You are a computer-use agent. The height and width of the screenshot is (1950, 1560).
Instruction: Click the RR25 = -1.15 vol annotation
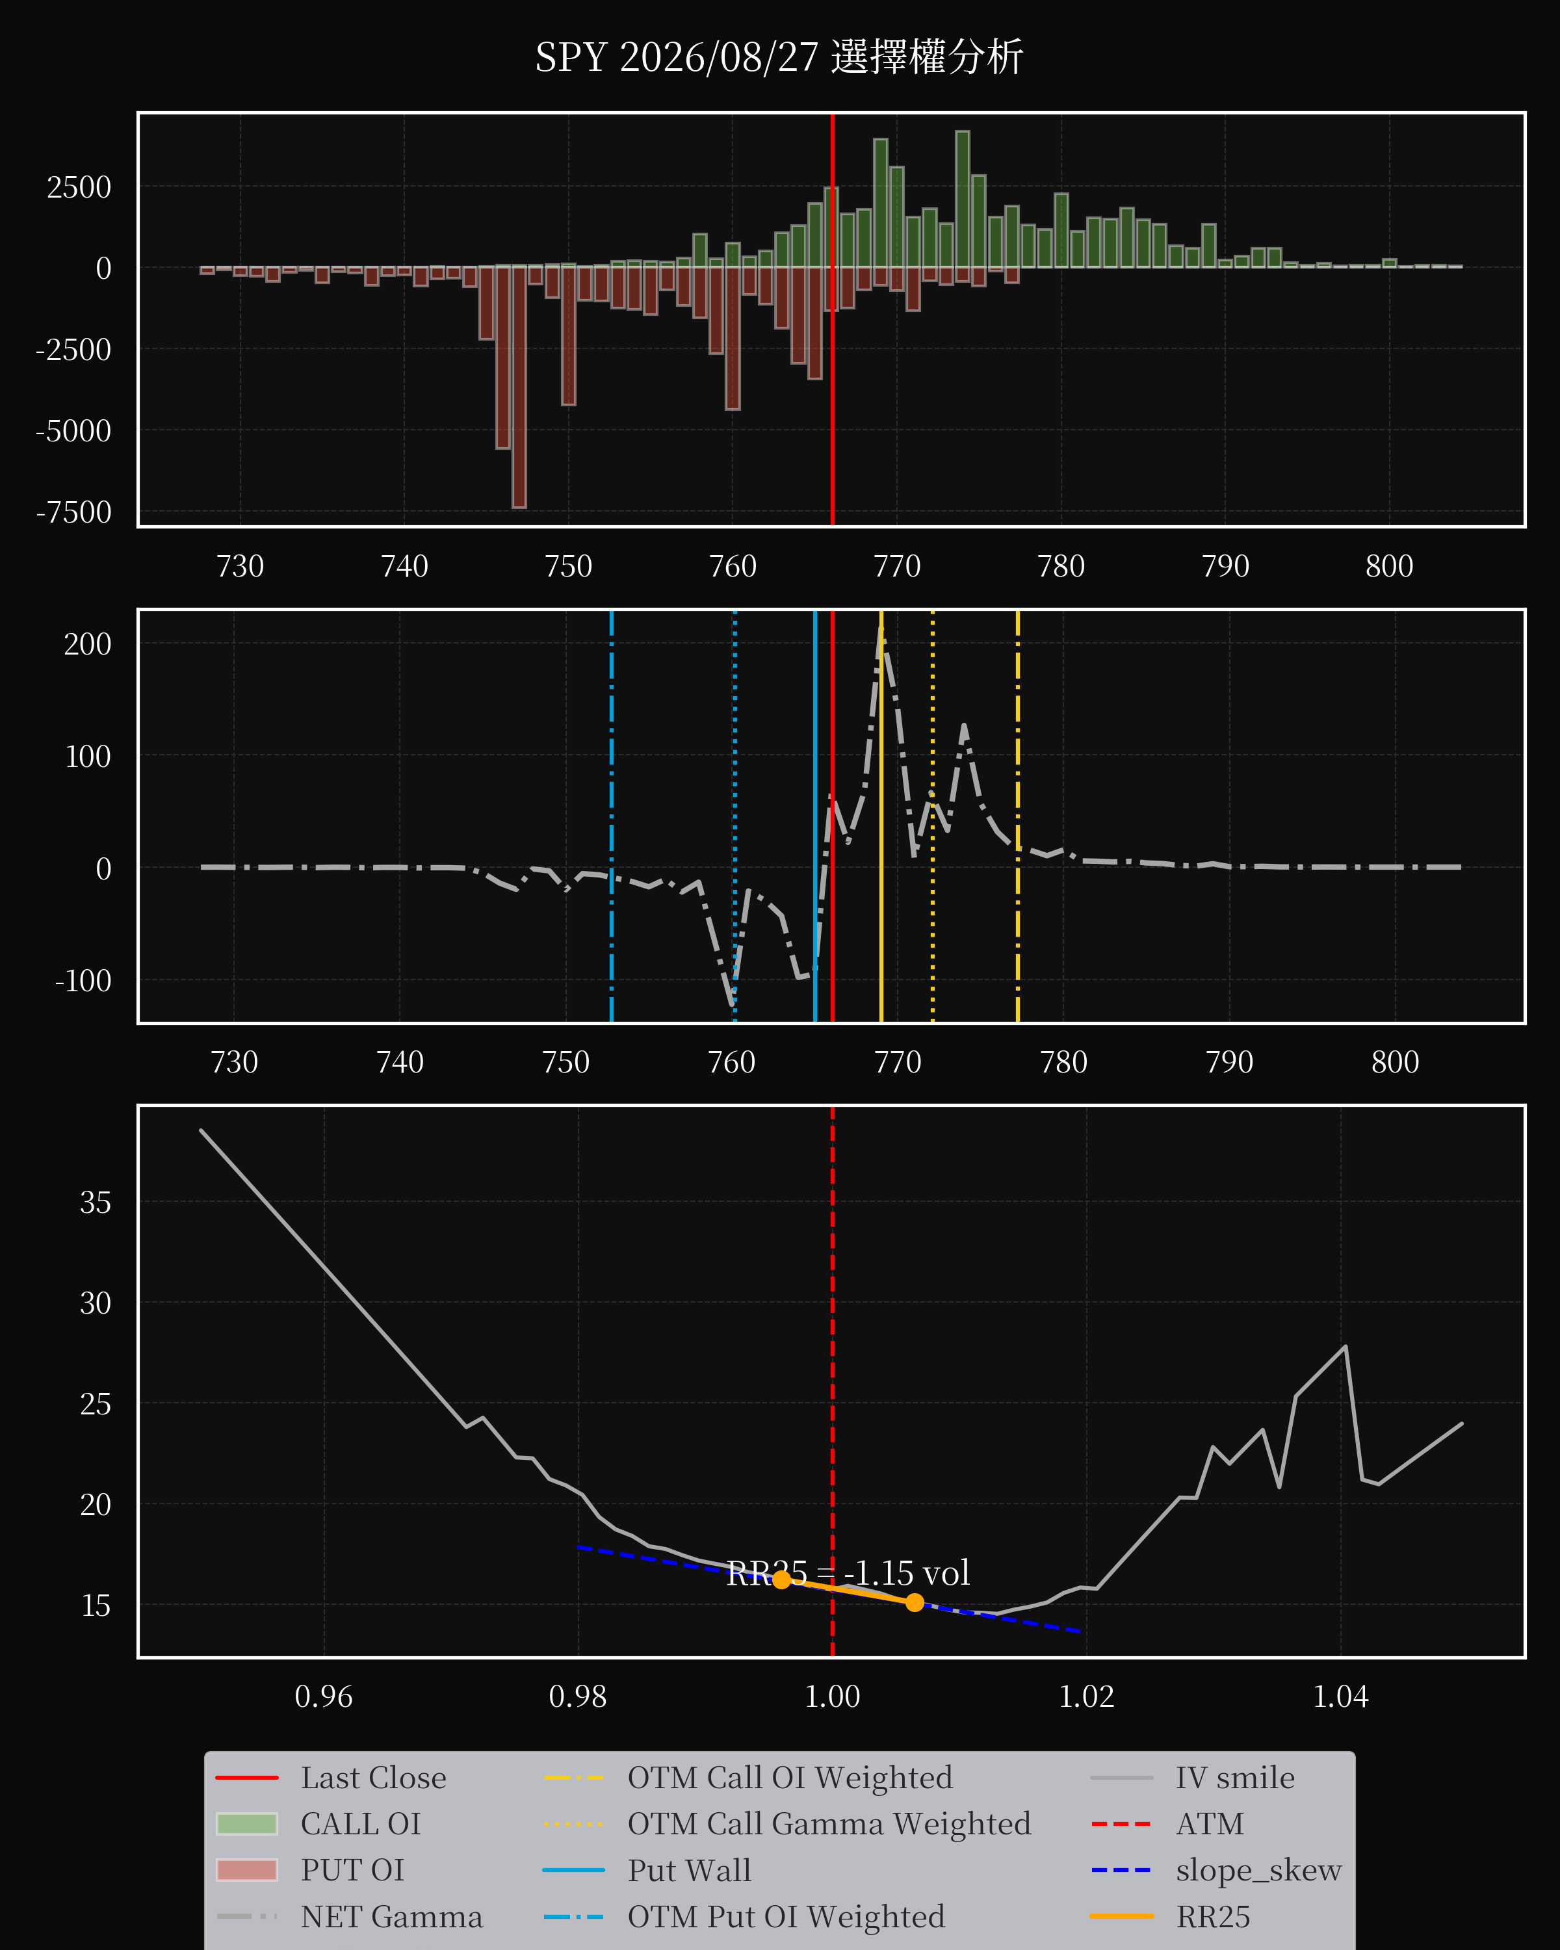click(848, 1573)
